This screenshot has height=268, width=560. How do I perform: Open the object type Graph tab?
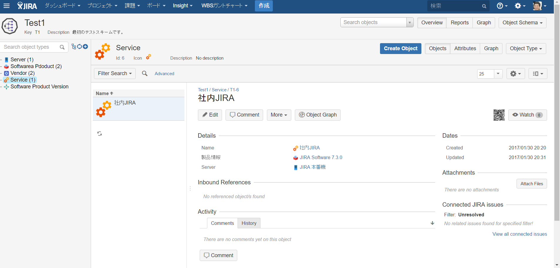(491, 48)
